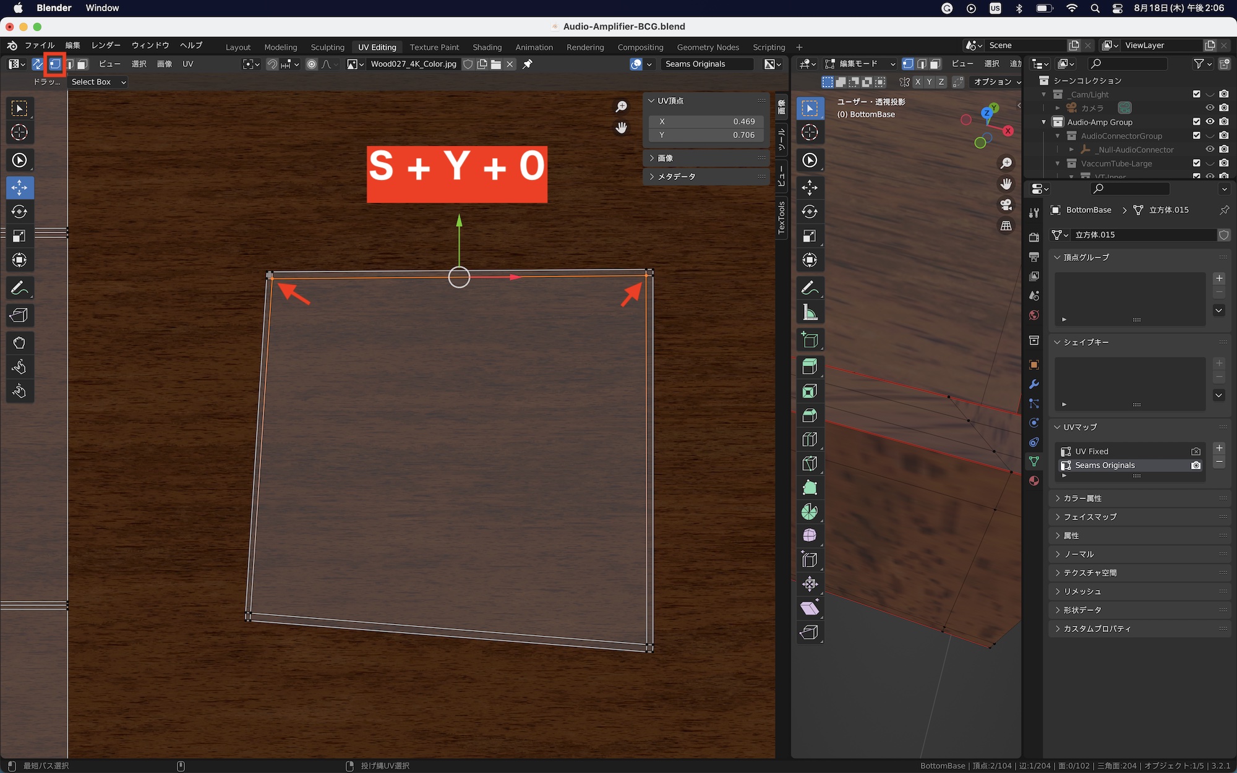Image resolution: width=1237 pixels, height=773 pixels.
Task: Add a new UV map with plus button
Action: (1219, 448)
